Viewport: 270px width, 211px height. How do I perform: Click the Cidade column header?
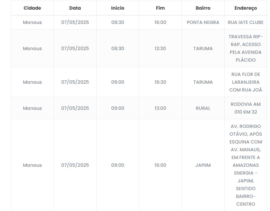coord(32,8)
